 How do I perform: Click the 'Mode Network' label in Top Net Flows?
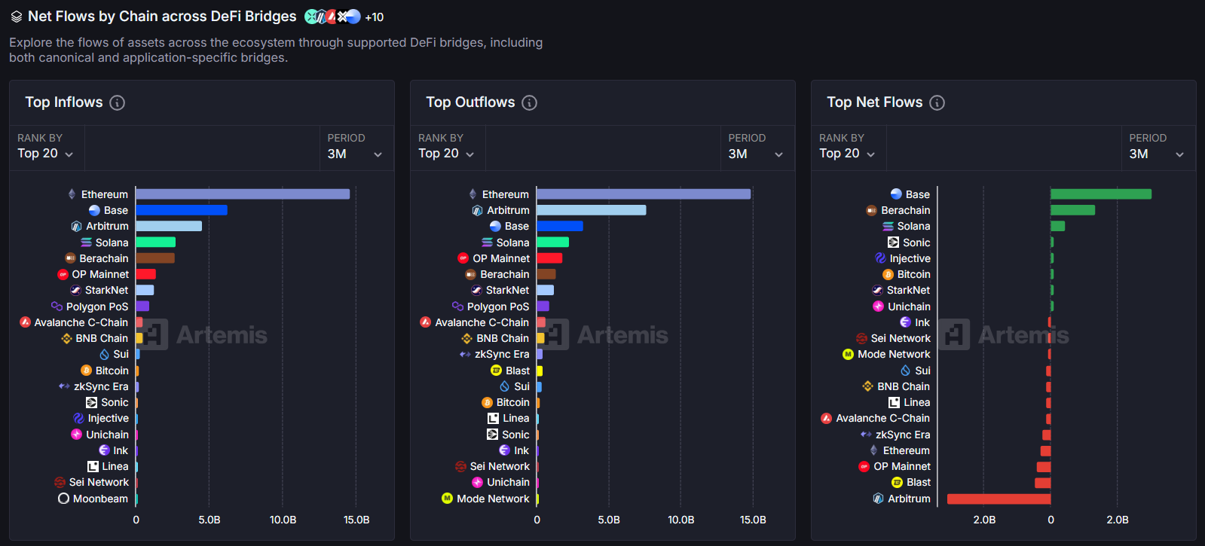point(894,354)
